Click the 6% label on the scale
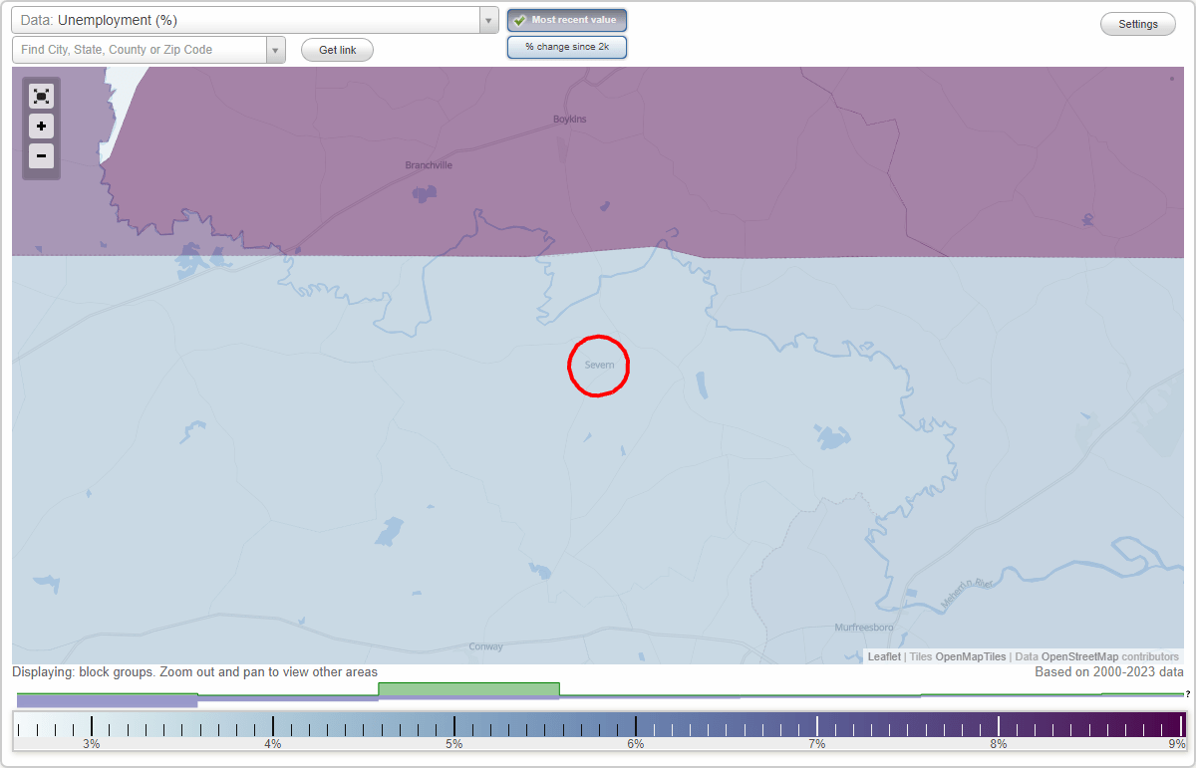The height and width of the screenshot is (768, 1196). click(x=636, y=744)
